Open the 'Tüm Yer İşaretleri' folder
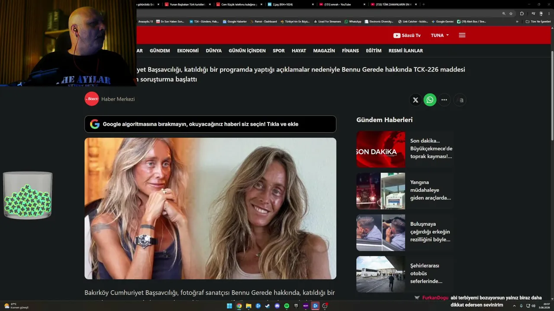Image resolution: width=554 pixels, height=311 pixels. coord(538,22)
